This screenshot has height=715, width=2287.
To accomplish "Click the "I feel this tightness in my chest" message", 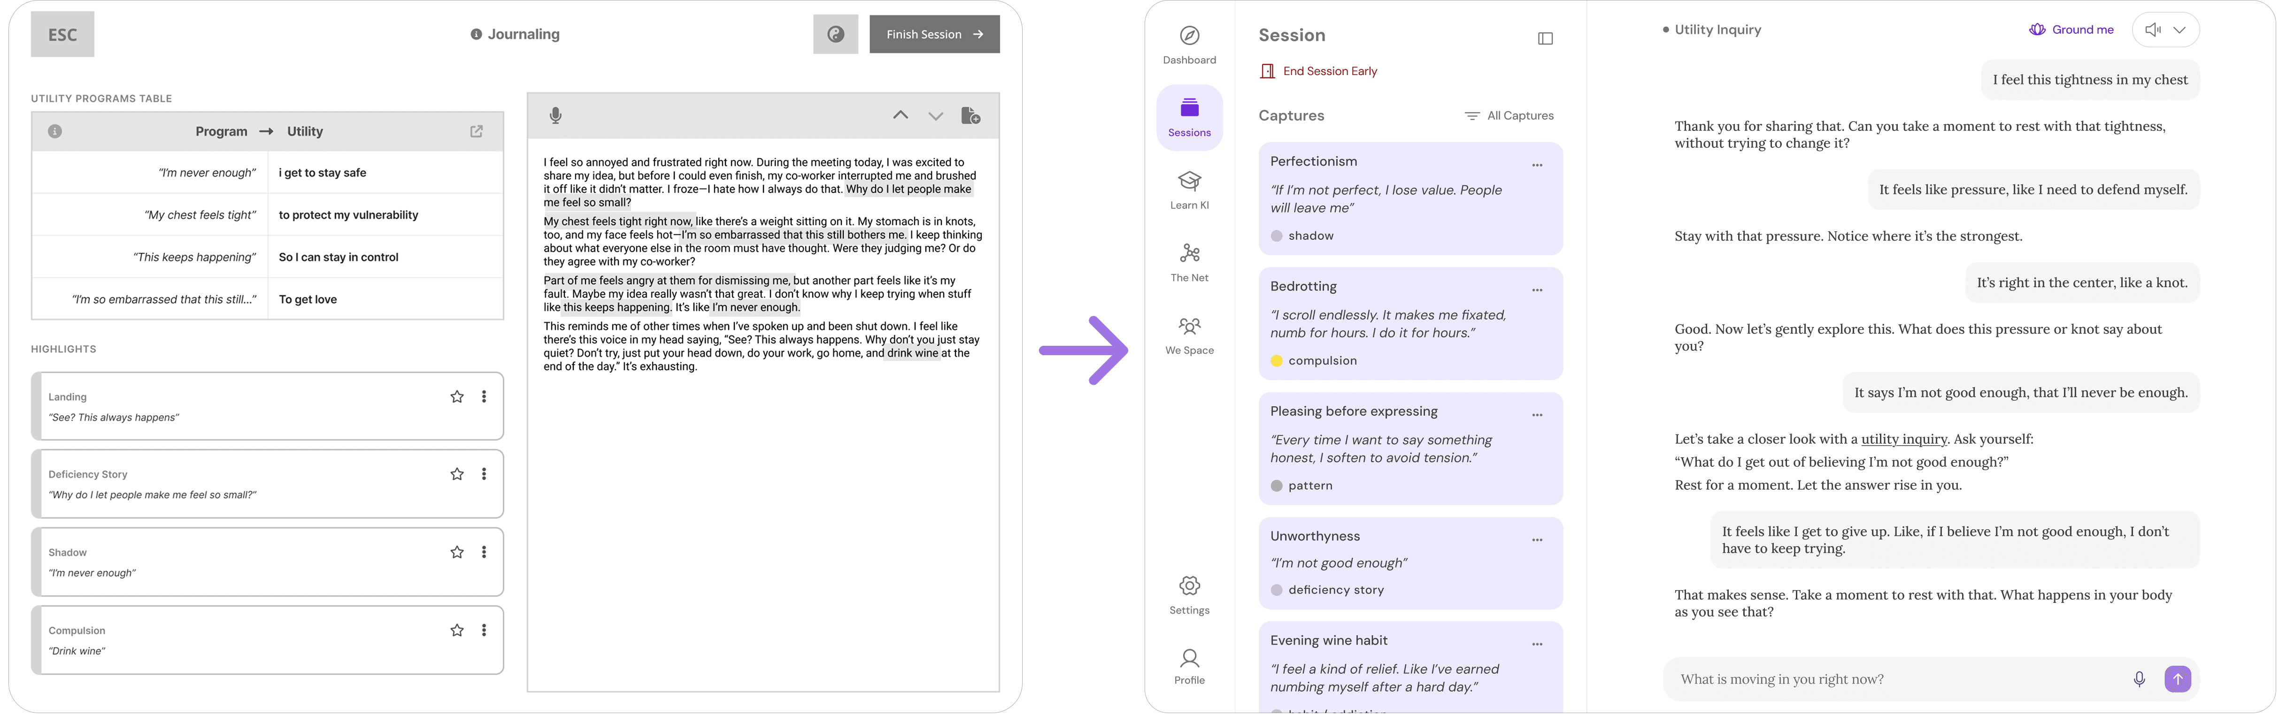I will pyautogui.click(x=2090, y=80).
